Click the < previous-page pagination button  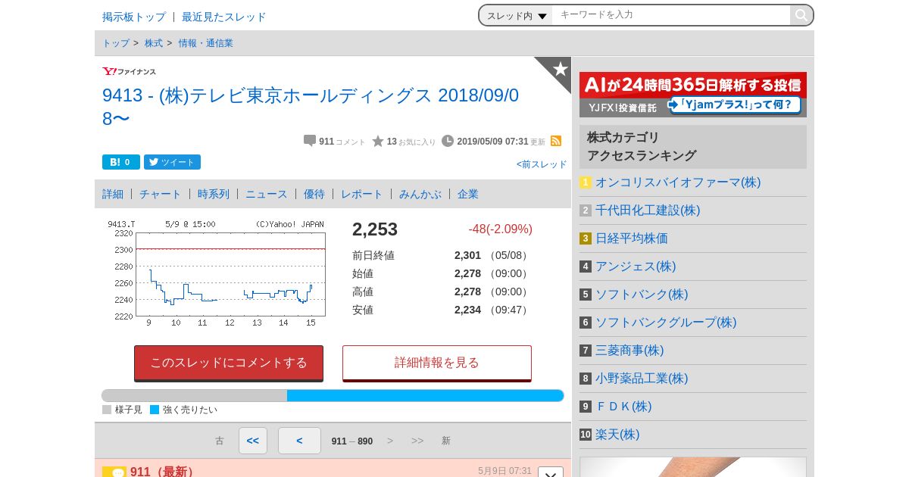coord(299,441)
